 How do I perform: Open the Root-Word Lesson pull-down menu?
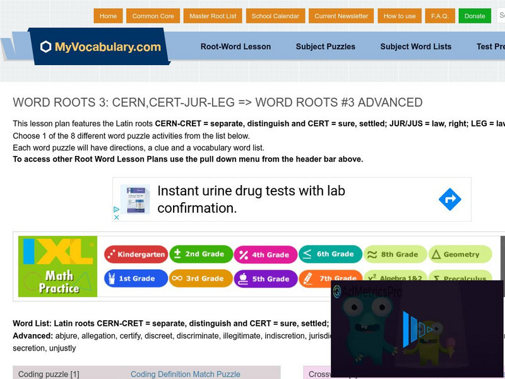tap(235, 47)
